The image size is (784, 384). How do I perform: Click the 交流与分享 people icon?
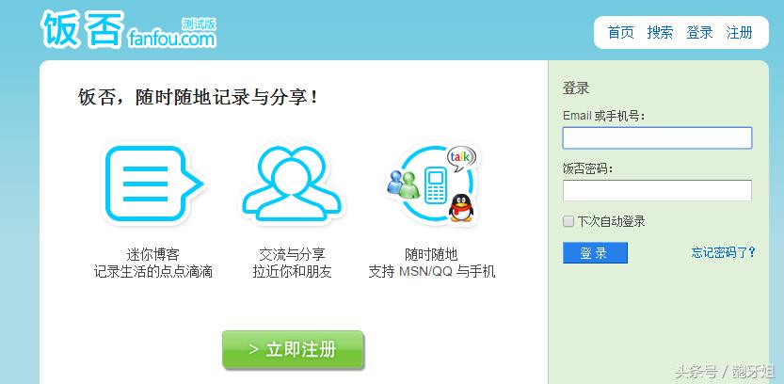pos(292,183)
